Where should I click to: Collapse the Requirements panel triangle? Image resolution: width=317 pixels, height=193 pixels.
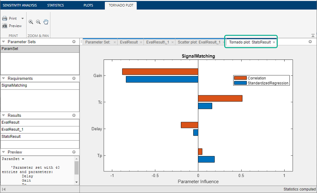pyautogui.click(x=3, y=78)
